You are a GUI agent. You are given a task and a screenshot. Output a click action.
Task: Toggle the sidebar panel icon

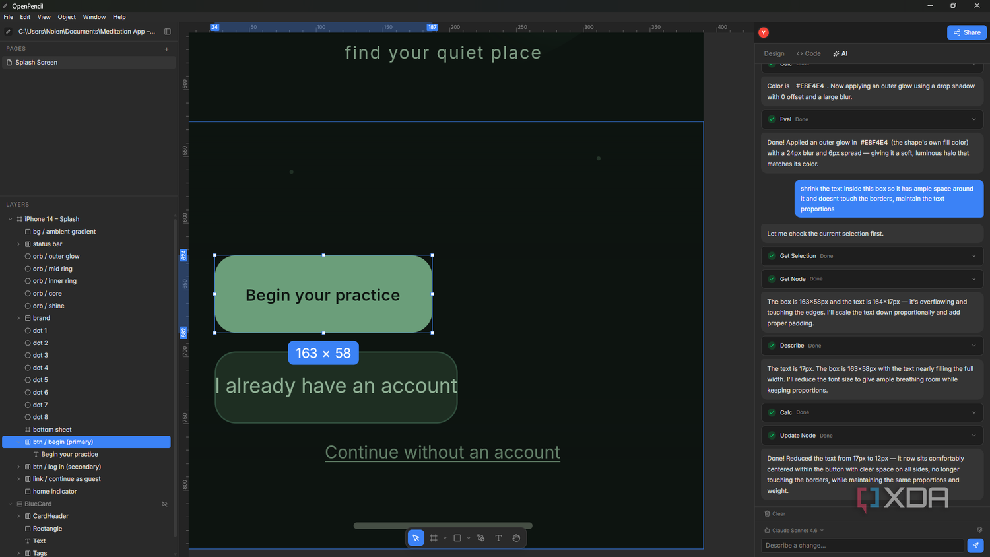168,32
